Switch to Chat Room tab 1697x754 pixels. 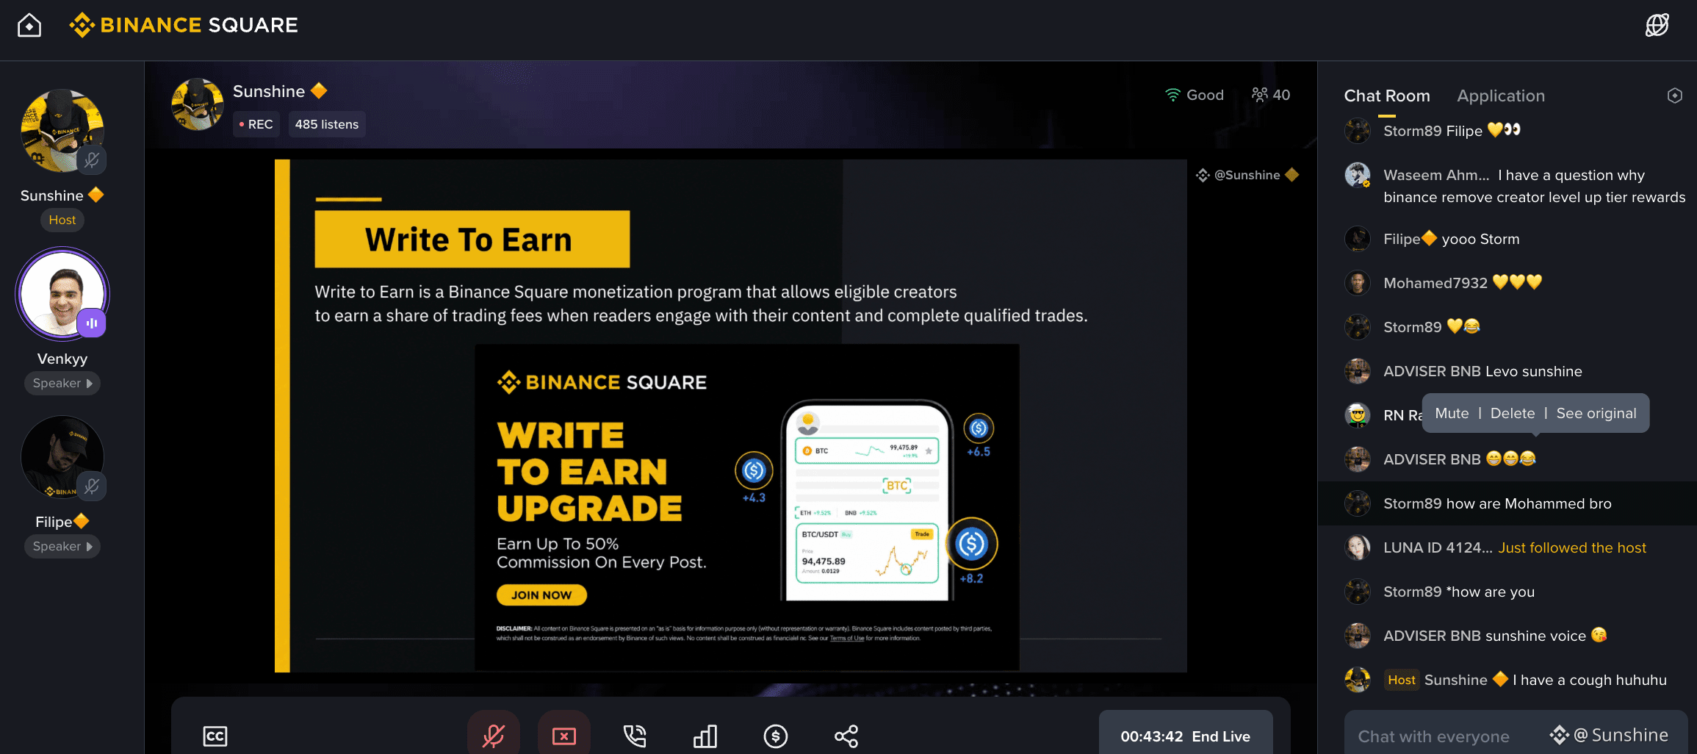[x=1387, y=96]
